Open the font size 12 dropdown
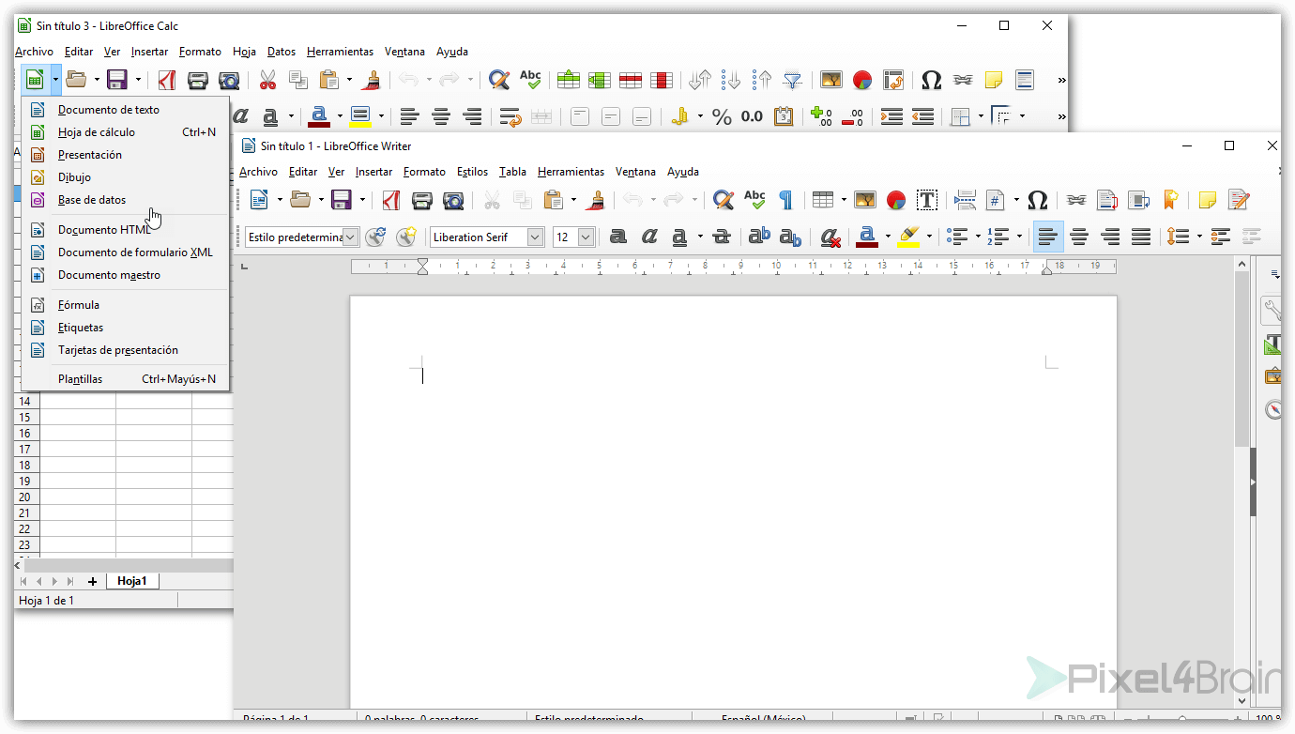 click(x=587, y=237)
